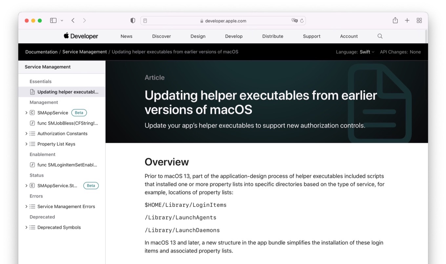Reload the page with refresh icon

[x=302, y=21]
